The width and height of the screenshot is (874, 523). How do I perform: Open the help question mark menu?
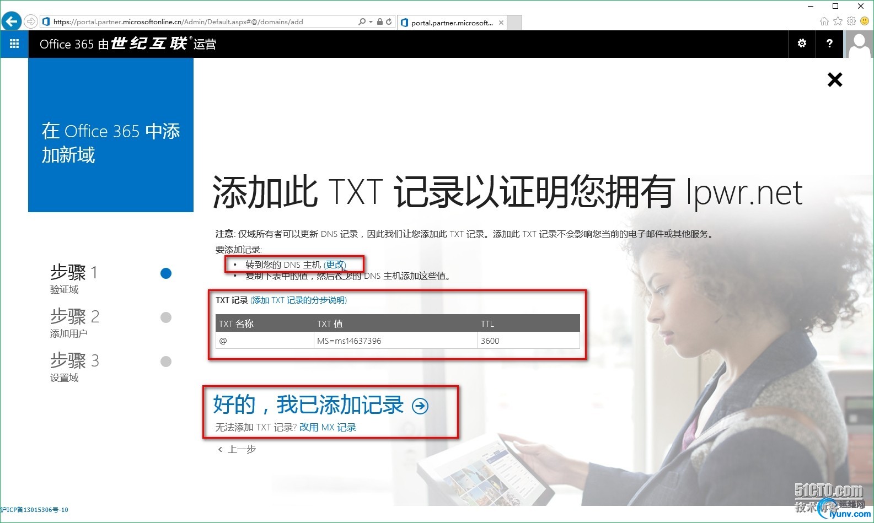point(829,44)
